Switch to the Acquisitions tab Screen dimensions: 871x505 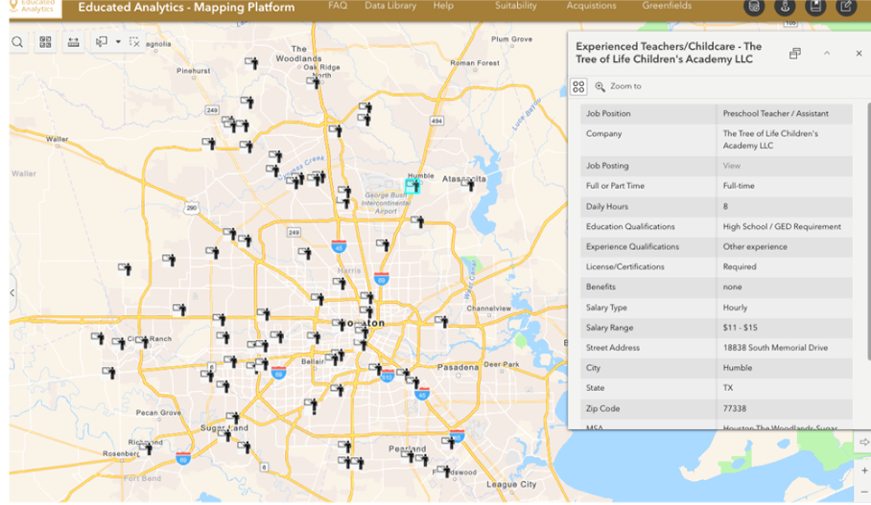[592, 6]
